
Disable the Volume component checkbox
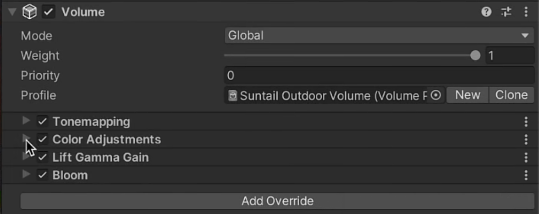point(48,12)
